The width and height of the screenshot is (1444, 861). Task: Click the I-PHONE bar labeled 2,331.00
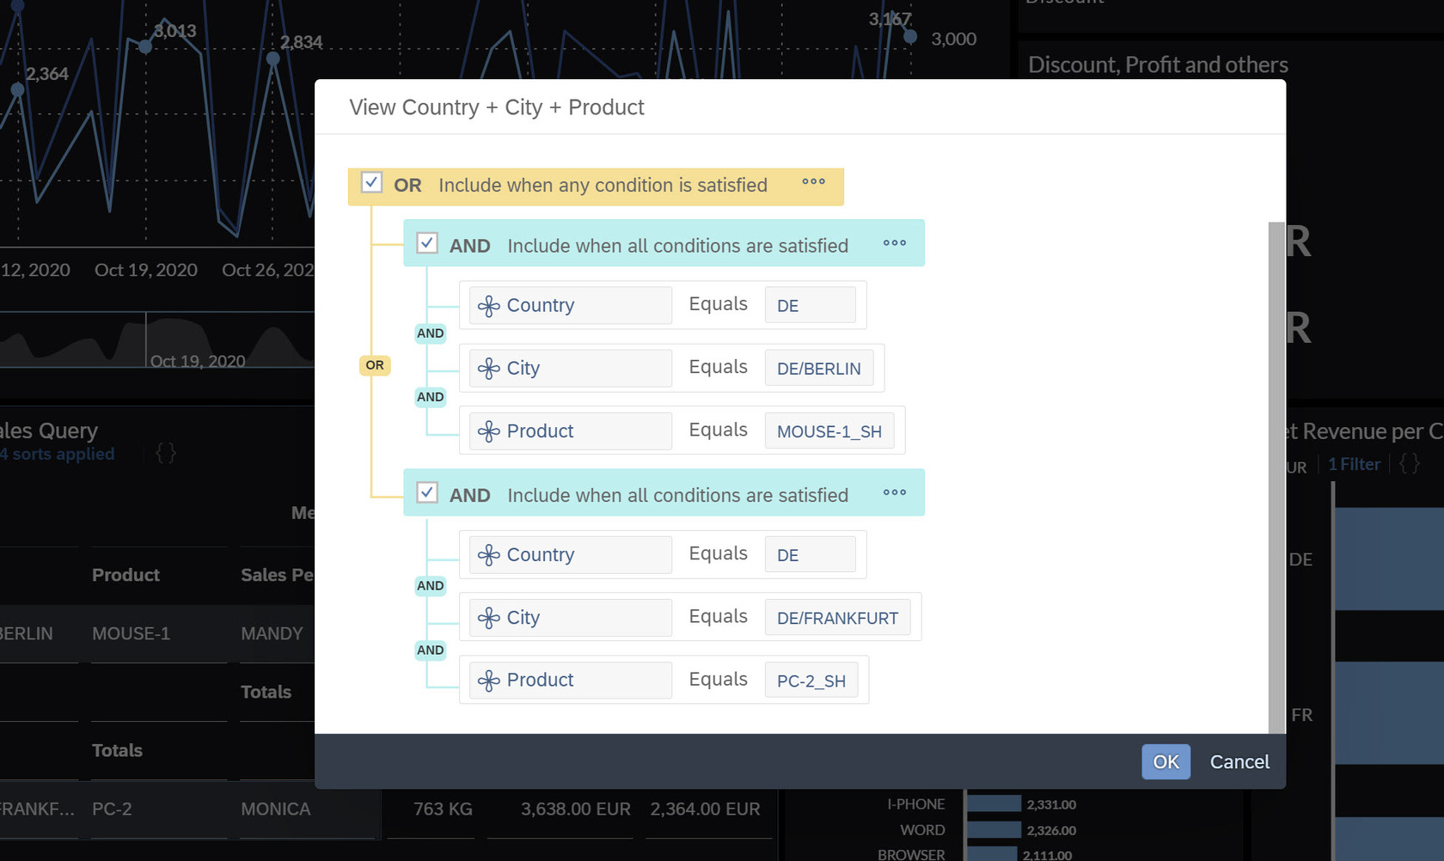[994, 804]
